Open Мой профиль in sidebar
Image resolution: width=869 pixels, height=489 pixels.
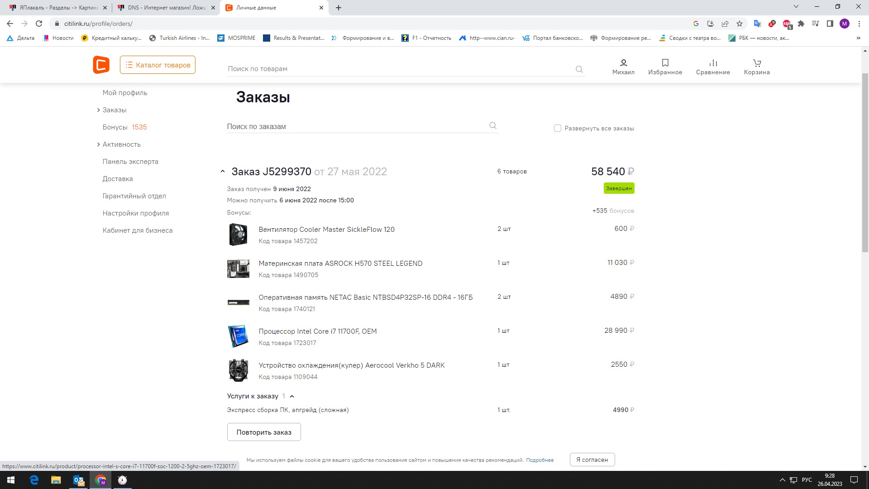click(125, 93)
